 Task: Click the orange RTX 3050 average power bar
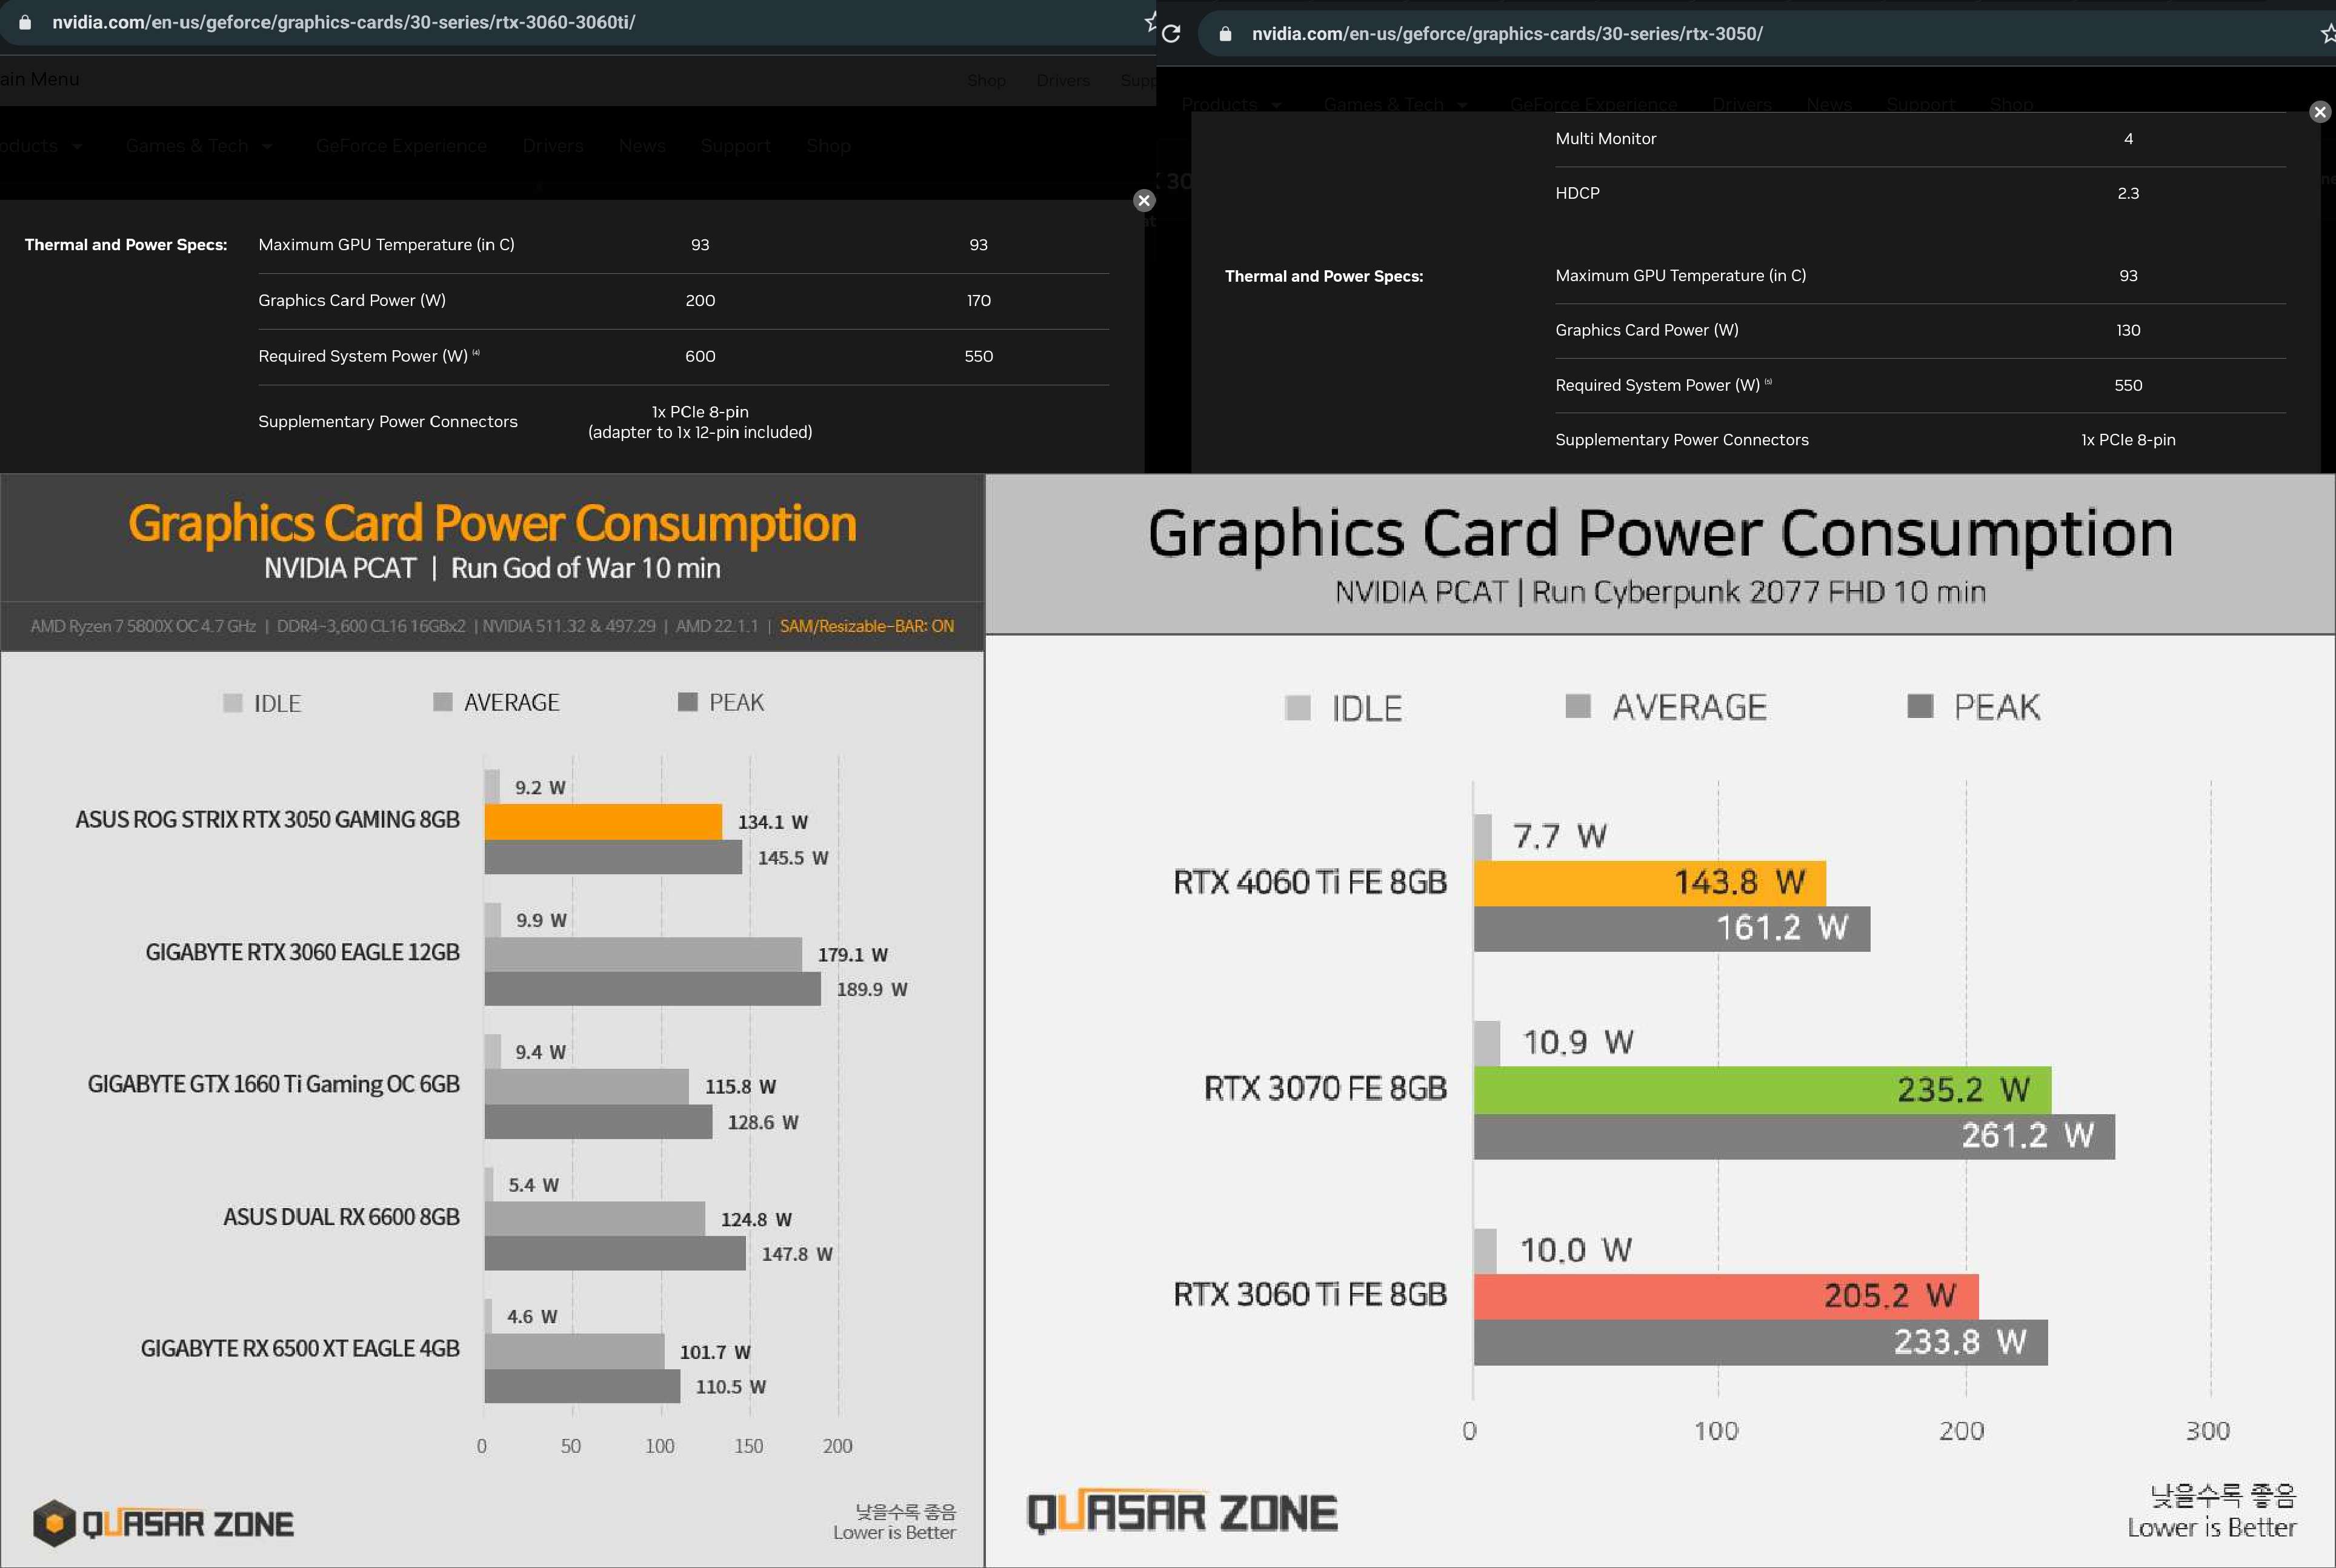click(603, 821)
